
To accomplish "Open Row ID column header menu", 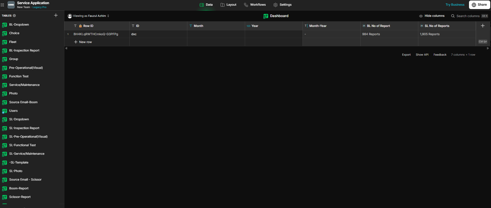I will click(97, 26).
